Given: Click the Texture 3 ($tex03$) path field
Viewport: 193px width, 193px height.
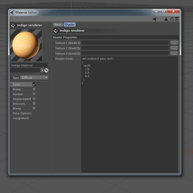Looking at the screenshot, I should tap(125, 53).
